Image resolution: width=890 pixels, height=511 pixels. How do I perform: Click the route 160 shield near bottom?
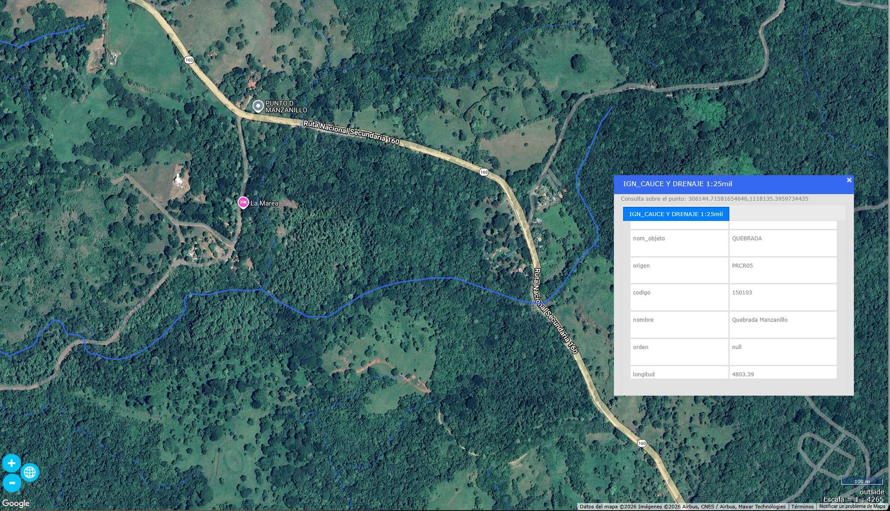[642, 443]
